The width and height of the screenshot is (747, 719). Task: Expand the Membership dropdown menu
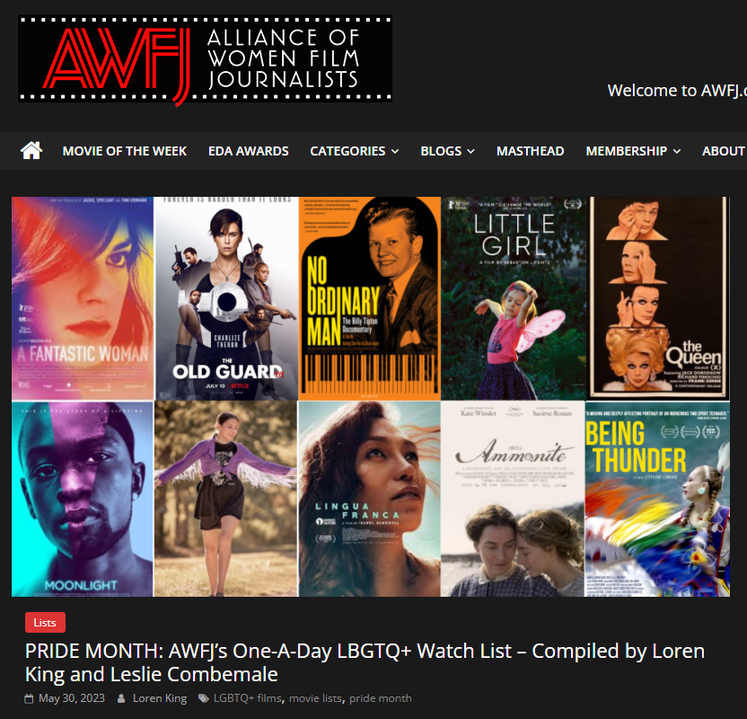tap(633, 151)
